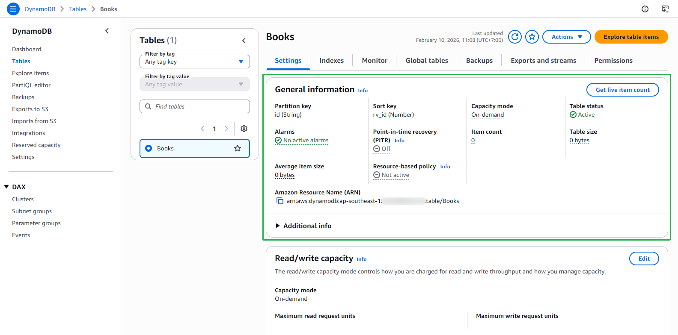Switch to the Settings tab

(288, 61)
